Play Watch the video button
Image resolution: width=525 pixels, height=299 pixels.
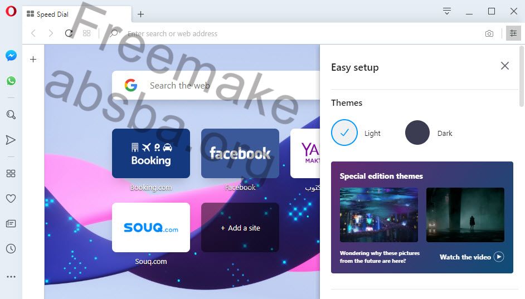pos(471,257)
